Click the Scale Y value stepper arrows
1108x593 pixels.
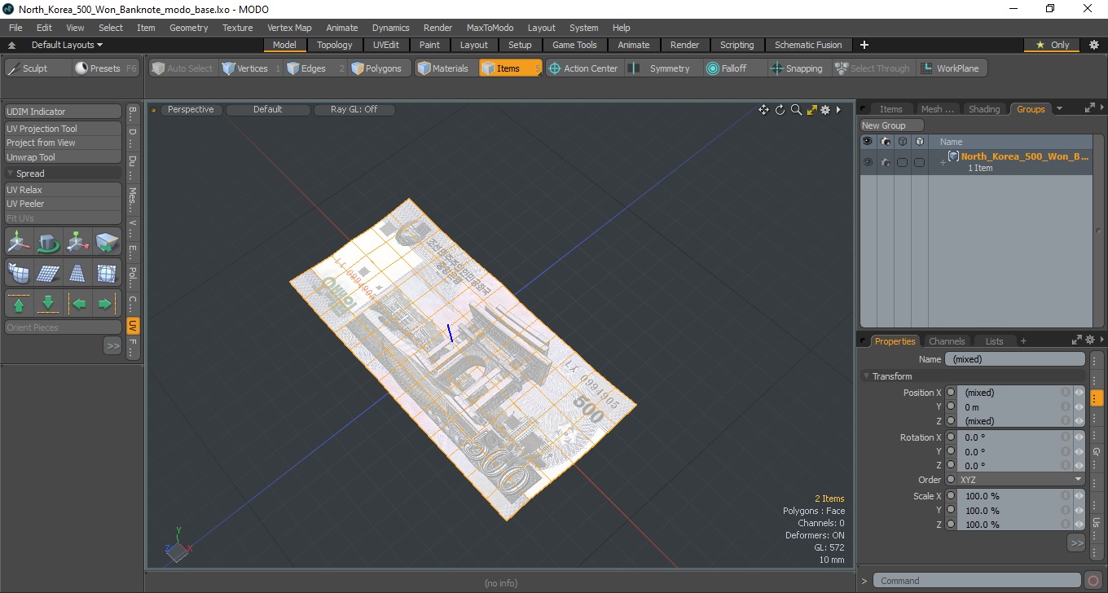tap(1079, 511)
